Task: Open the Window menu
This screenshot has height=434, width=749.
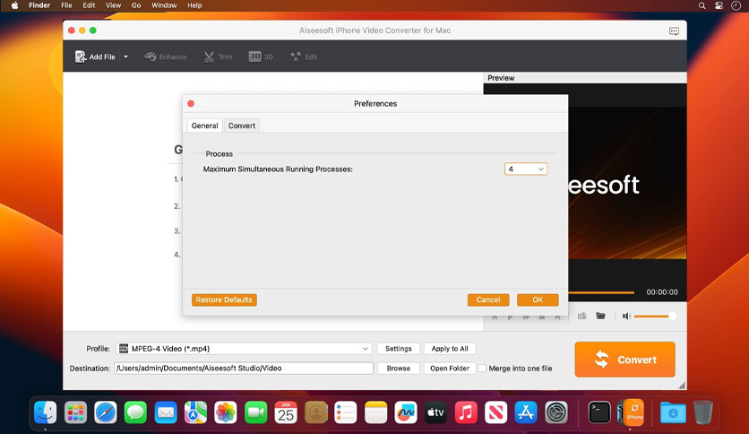Action: (x=164, y=5)
